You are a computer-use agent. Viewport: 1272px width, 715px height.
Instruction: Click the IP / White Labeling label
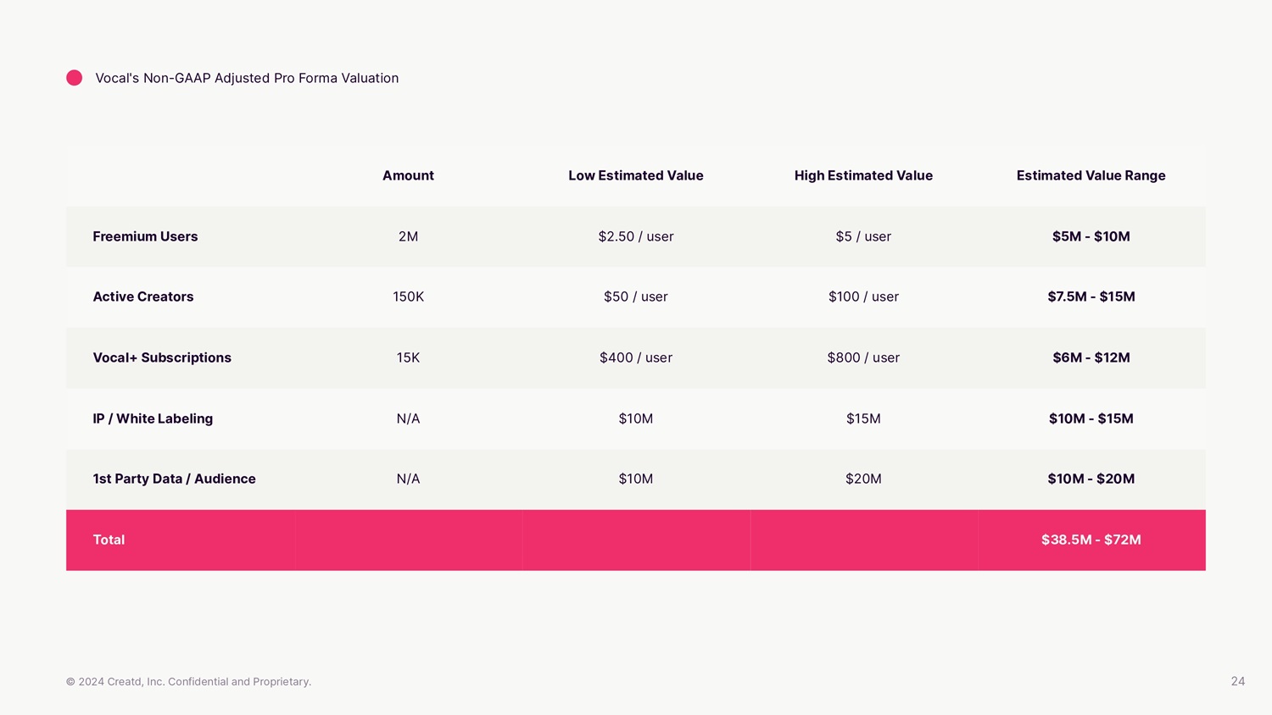point(153,418)
